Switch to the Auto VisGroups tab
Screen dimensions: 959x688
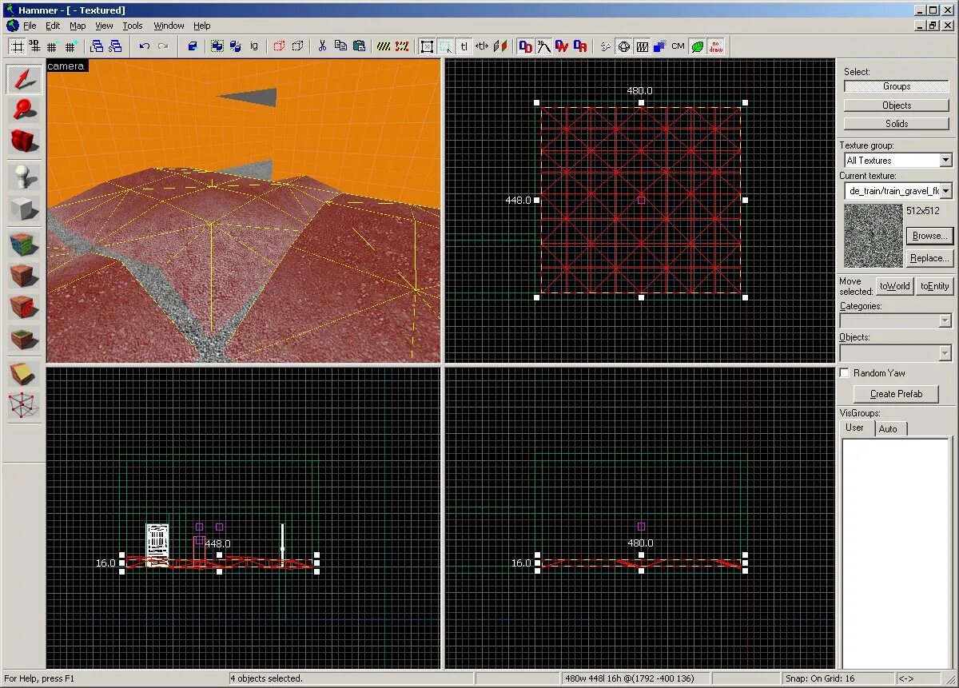pos(890,428)
